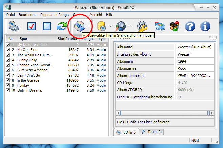223x148 pixels.
Task: Click the blue info icon
Action: coord(205,26)
